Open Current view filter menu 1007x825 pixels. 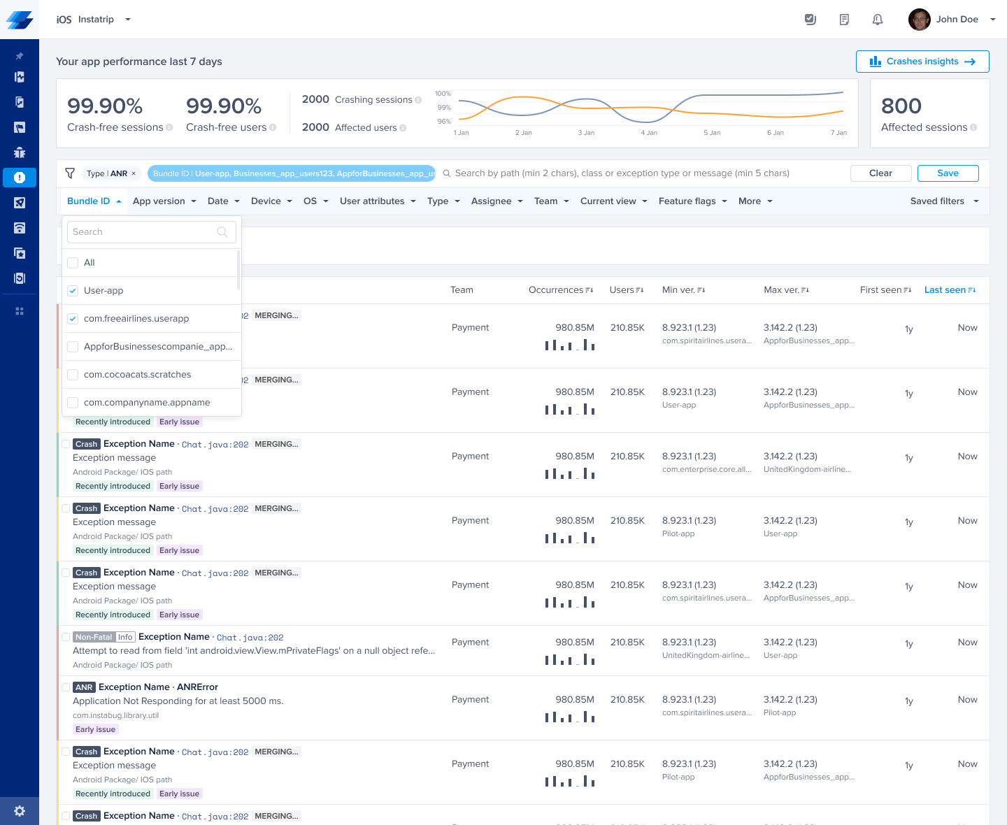pos(614,201)
